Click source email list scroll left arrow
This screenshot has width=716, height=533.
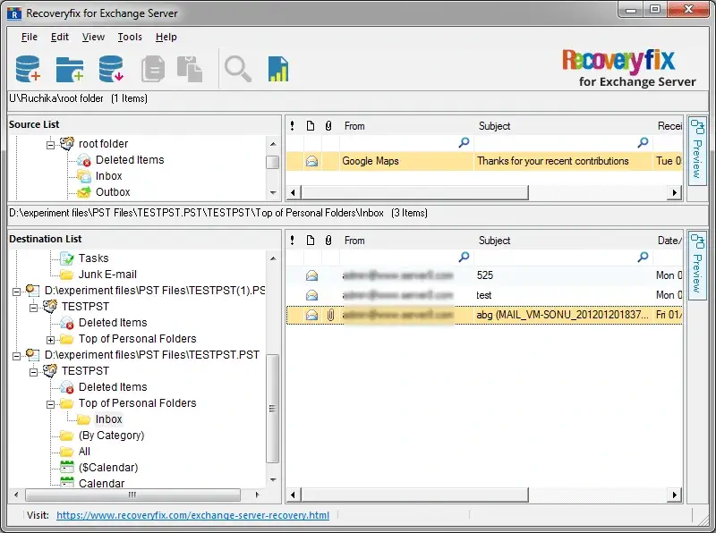(x=294, y=192)
